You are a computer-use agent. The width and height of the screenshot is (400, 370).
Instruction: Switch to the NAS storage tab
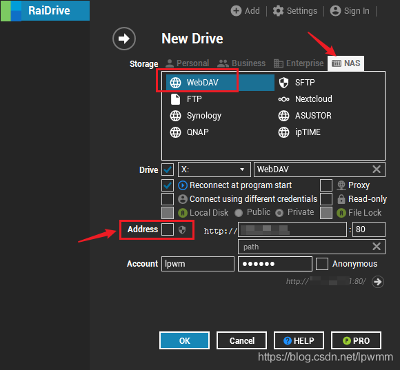(346, 63)
